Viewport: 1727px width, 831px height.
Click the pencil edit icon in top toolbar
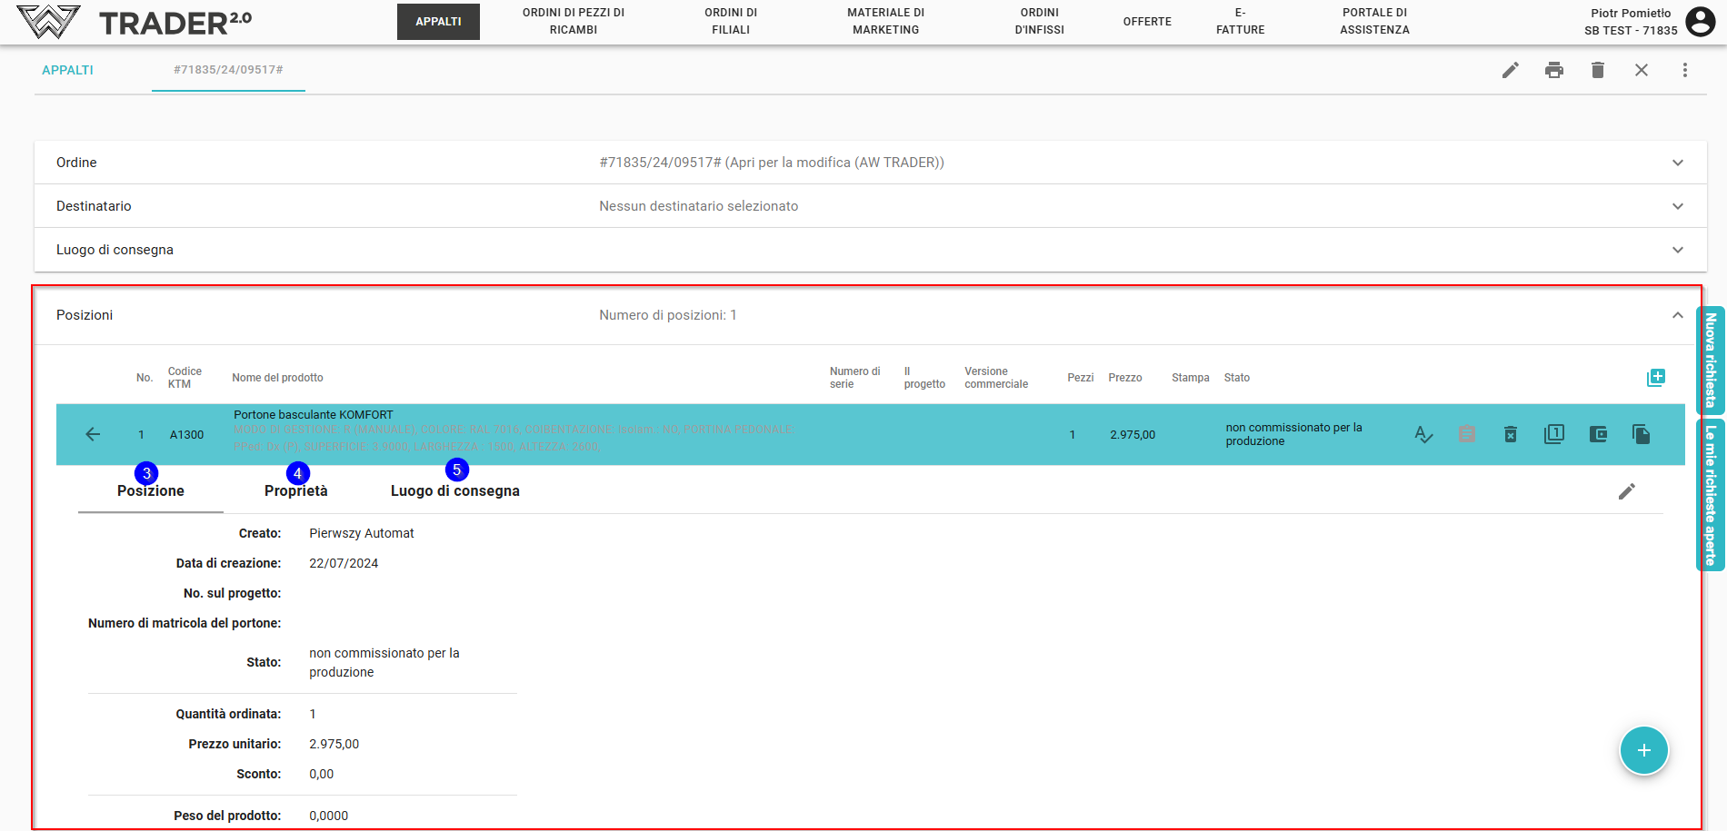pyautogui.click(x=1511, y=70)
